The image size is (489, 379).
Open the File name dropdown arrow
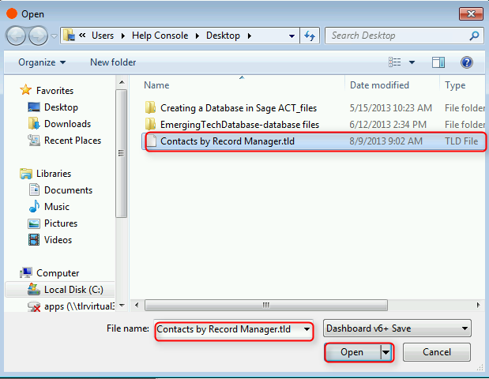coord(307,329)
